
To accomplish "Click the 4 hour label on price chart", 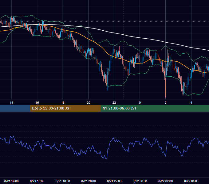I will coord(191,103).
